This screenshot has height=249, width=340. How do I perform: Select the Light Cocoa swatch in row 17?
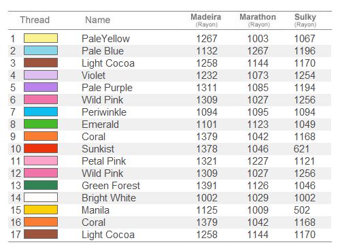(x=41, y=234)
